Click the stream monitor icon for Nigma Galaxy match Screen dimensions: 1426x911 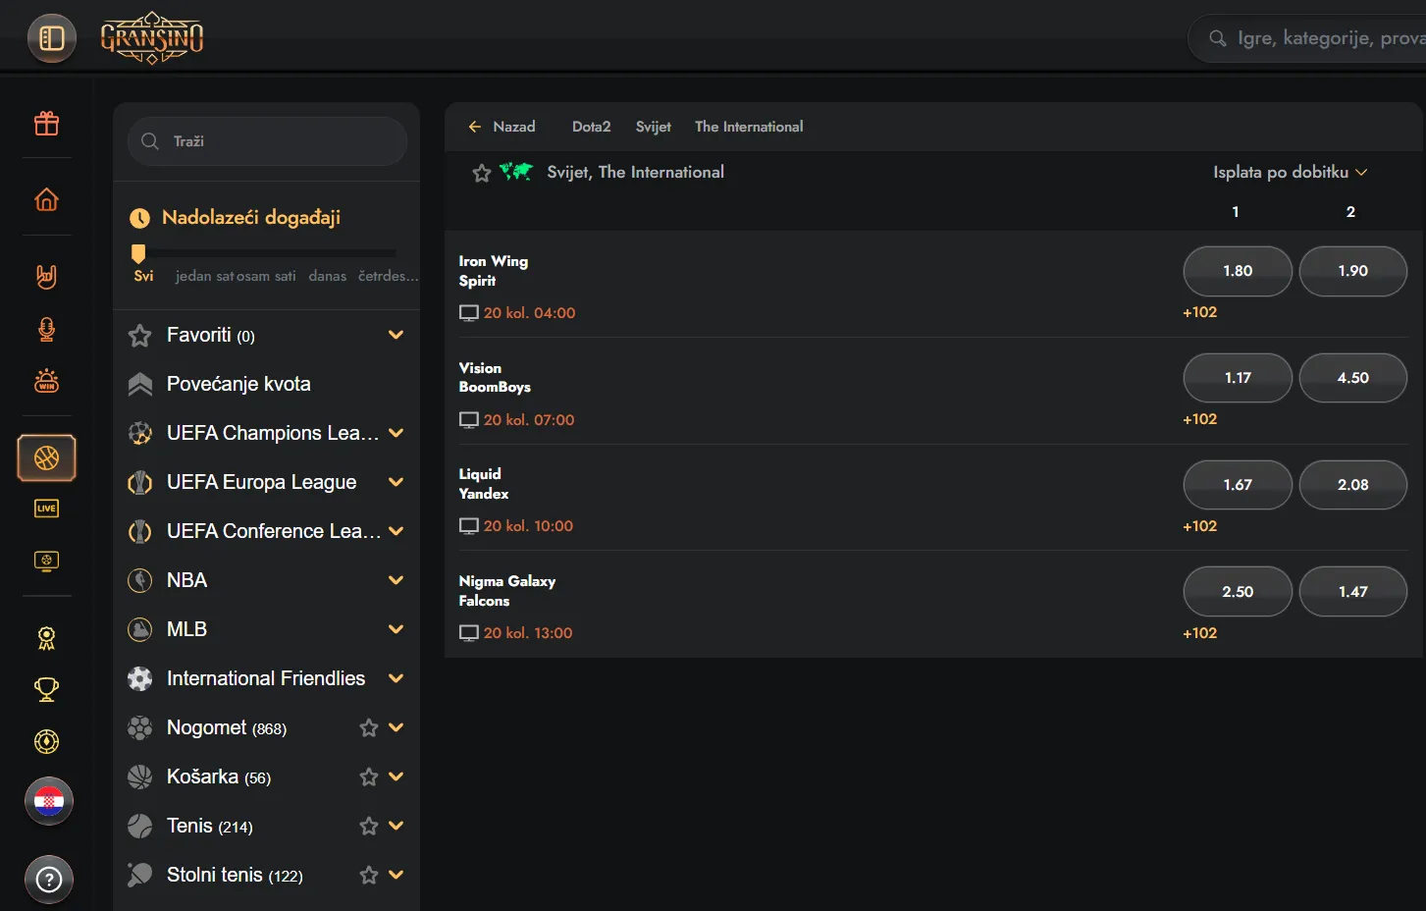coord(469,633)
